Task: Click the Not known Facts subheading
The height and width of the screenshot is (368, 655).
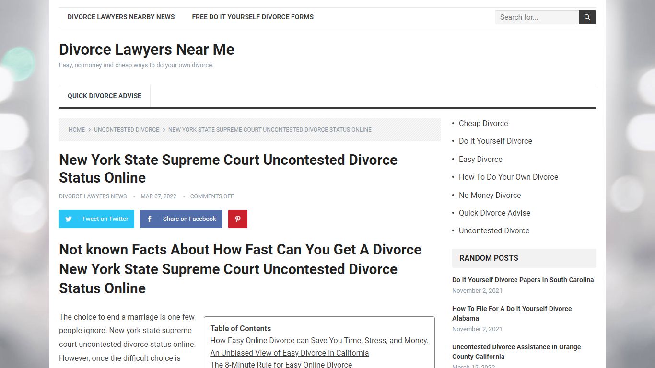Action: [240, 269]
